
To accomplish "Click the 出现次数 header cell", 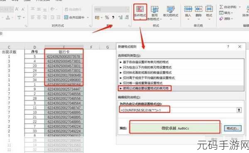I will 9,52.
